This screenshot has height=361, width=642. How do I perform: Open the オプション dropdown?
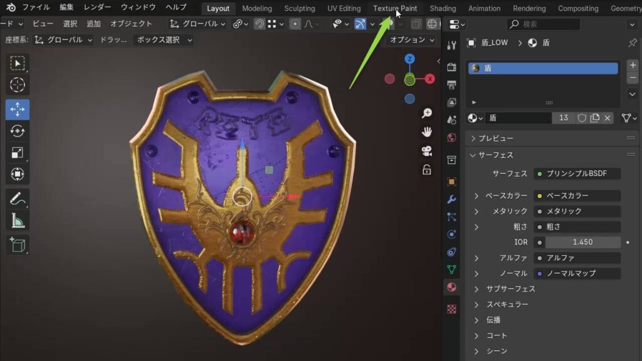411,40
